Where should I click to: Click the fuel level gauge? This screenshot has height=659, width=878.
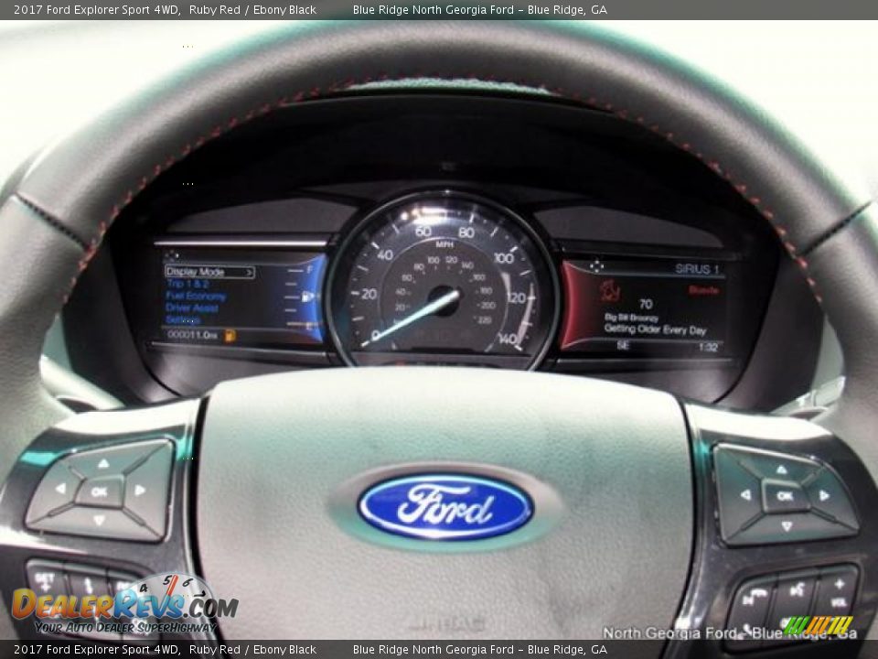coord(306,297)
